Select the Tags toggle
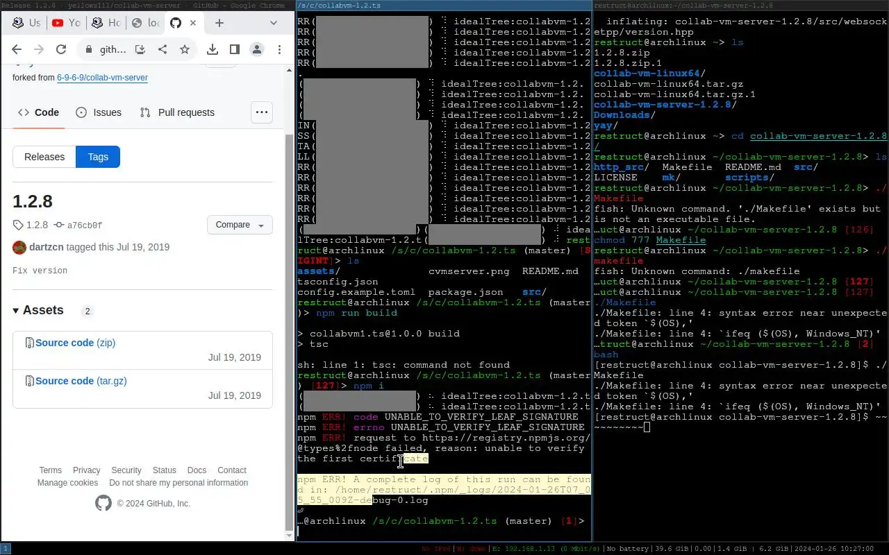The width and height of the screenshot is (889, 555). point(98,157)
